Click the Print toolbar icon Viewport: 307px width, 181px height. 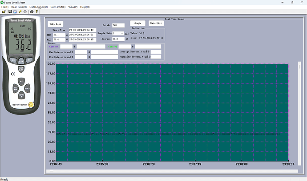click(32, 12)
